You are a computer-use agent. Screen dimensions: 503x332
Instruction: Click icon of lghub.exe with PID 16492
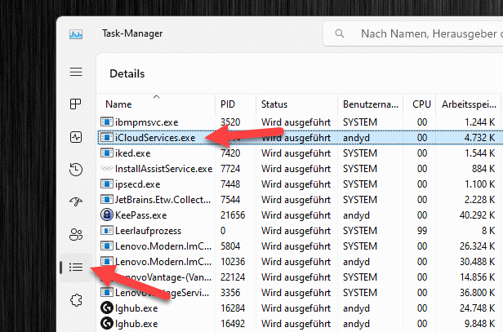pos(106,323)
